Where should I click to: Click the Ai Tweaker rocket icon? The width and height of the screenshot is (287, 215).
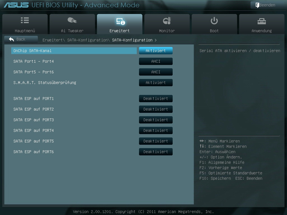(x=72, y=20)
